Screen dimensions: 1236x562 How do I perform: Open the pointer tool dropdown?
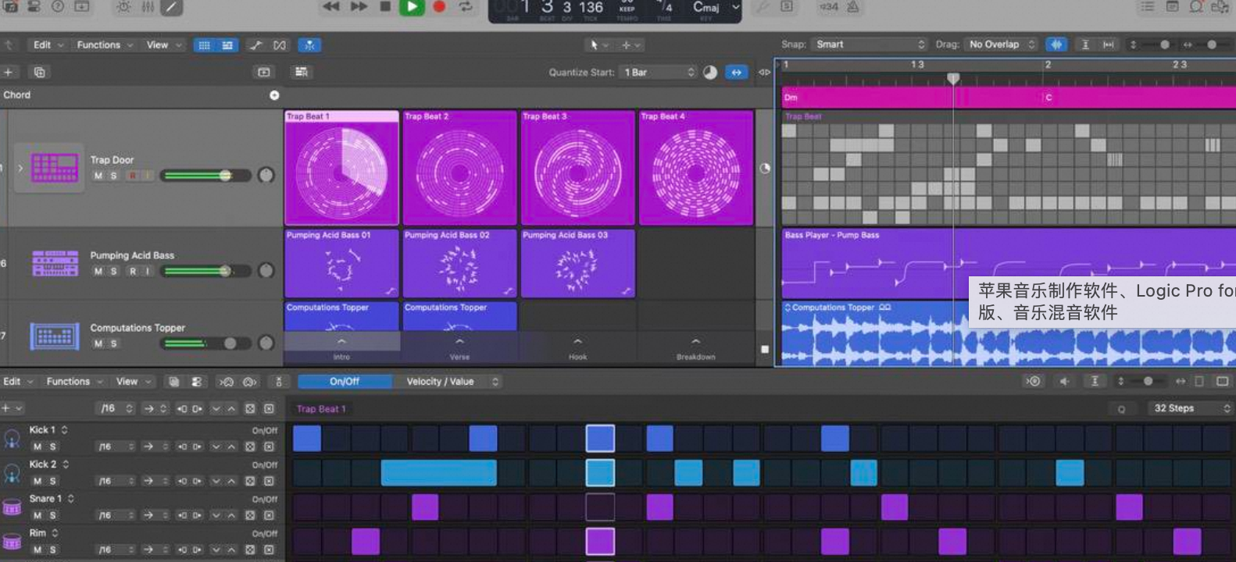click(598, 45)
